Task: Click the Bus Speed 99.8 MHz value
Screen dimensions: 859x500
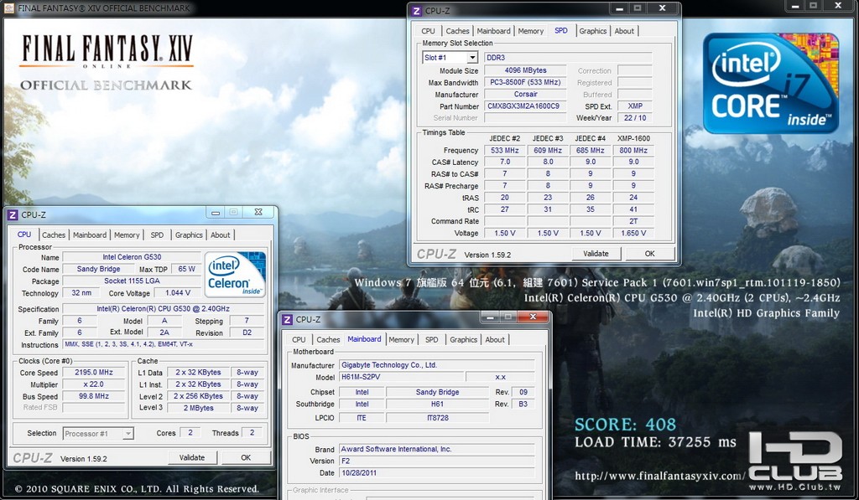Action: (x=94, y=397)
